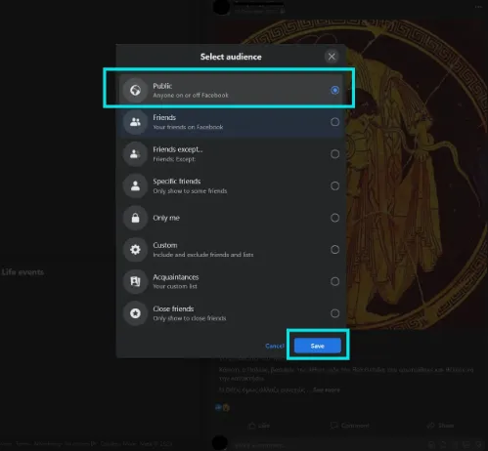This screenshot has height=451, width=488.
Task: Click the Comment button on the post
Action: click(x=350, y=426)
